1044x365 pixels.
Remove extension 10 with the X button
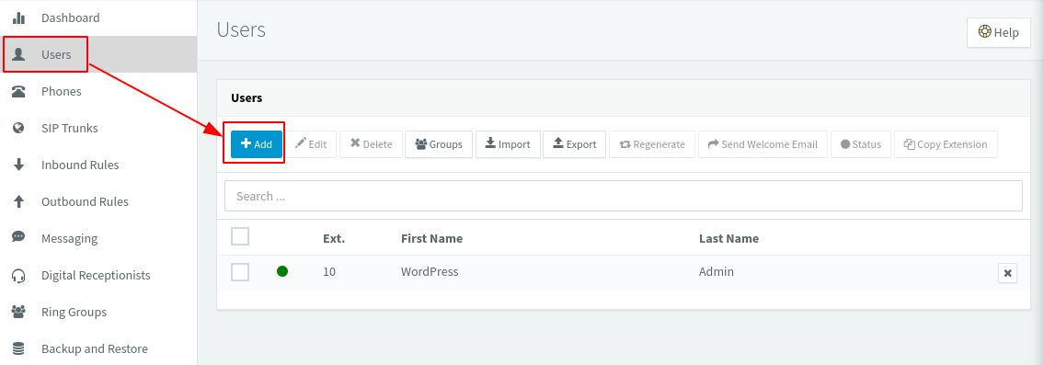pyautogui.click(x=1007, y=273)
